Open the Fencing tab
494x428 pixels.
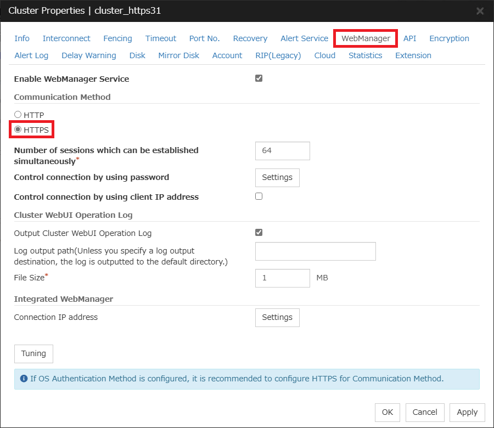117,38
